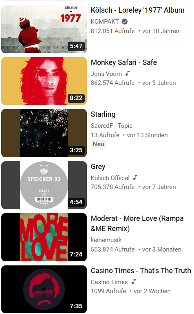
Task: Click the music note icon beside Casino Times channel
Action: (133, 282)
